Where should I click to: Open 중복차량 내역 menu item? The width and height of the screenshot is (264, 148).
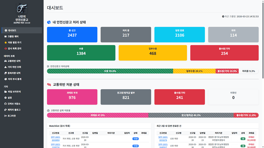[14, 73]
